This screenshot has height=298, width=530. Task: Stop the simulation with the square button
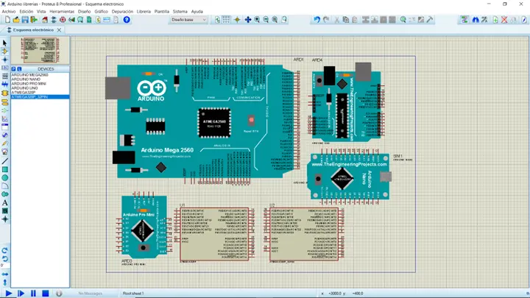coord(45,293)
